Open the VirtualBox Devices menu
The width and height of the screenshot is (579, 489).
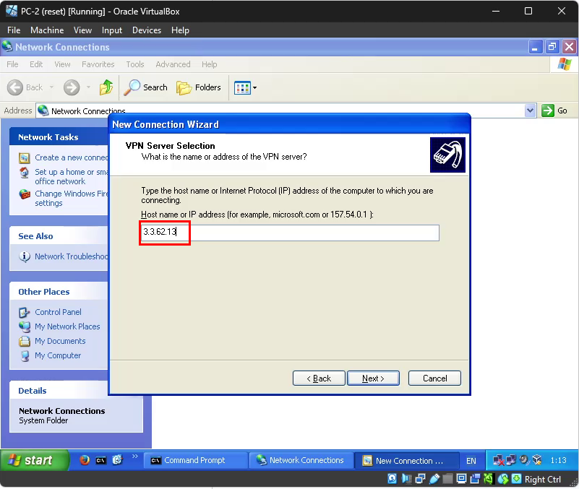pyautogui.click(x=147, y=30)
